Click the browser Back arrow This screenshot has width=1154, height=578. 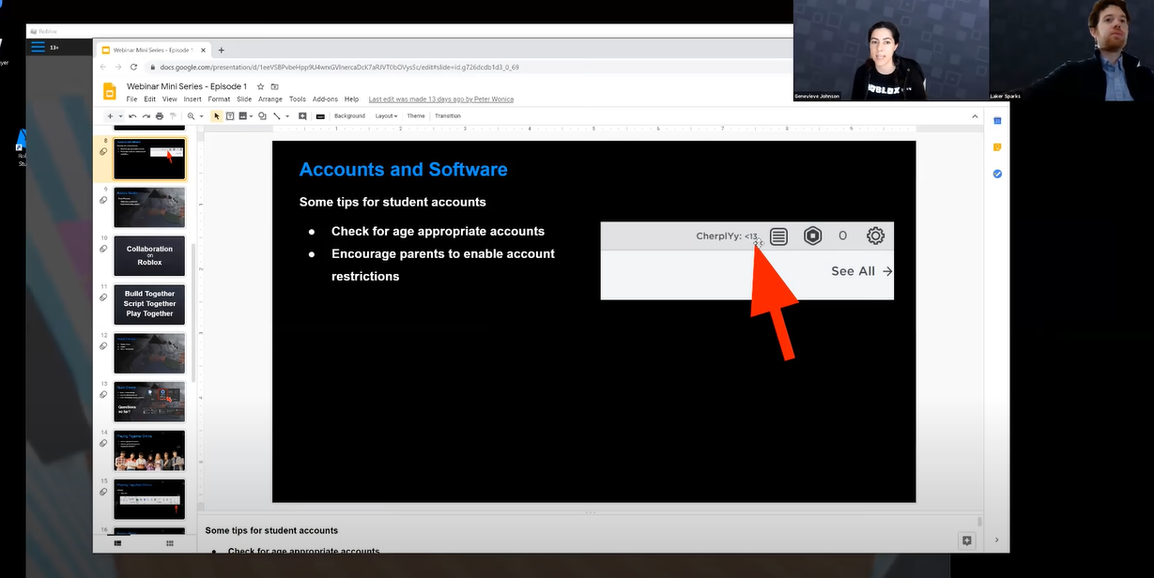pos(104,67)
